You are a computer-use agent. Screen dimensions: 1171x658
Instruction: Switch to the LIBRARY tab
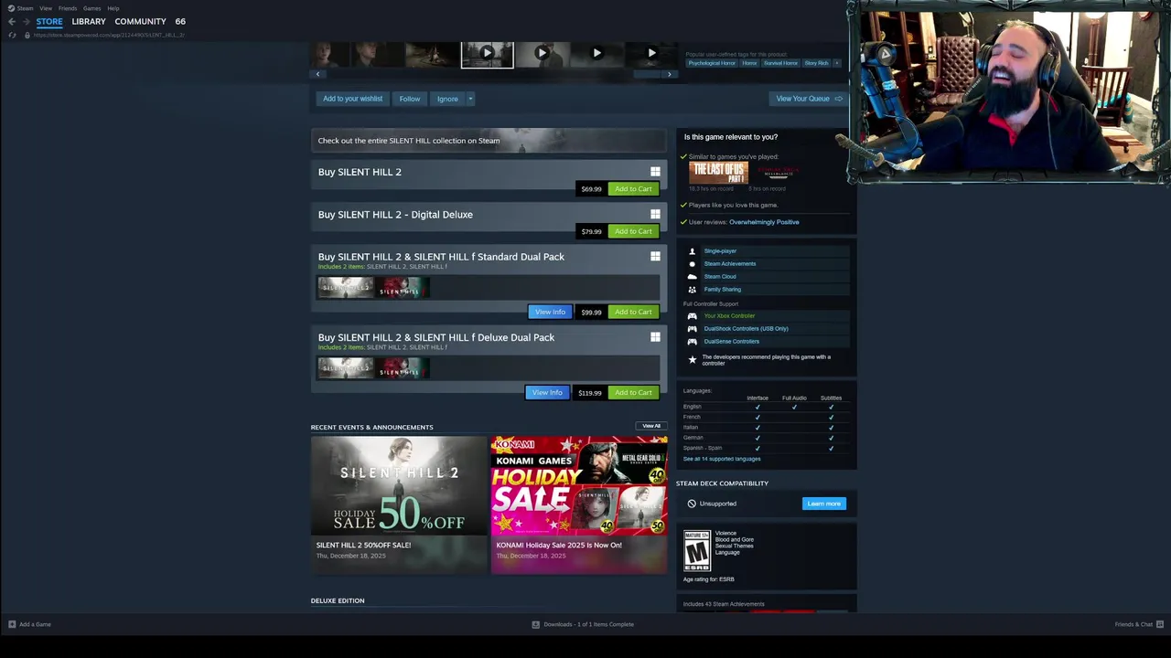click(x=89, y=21)
